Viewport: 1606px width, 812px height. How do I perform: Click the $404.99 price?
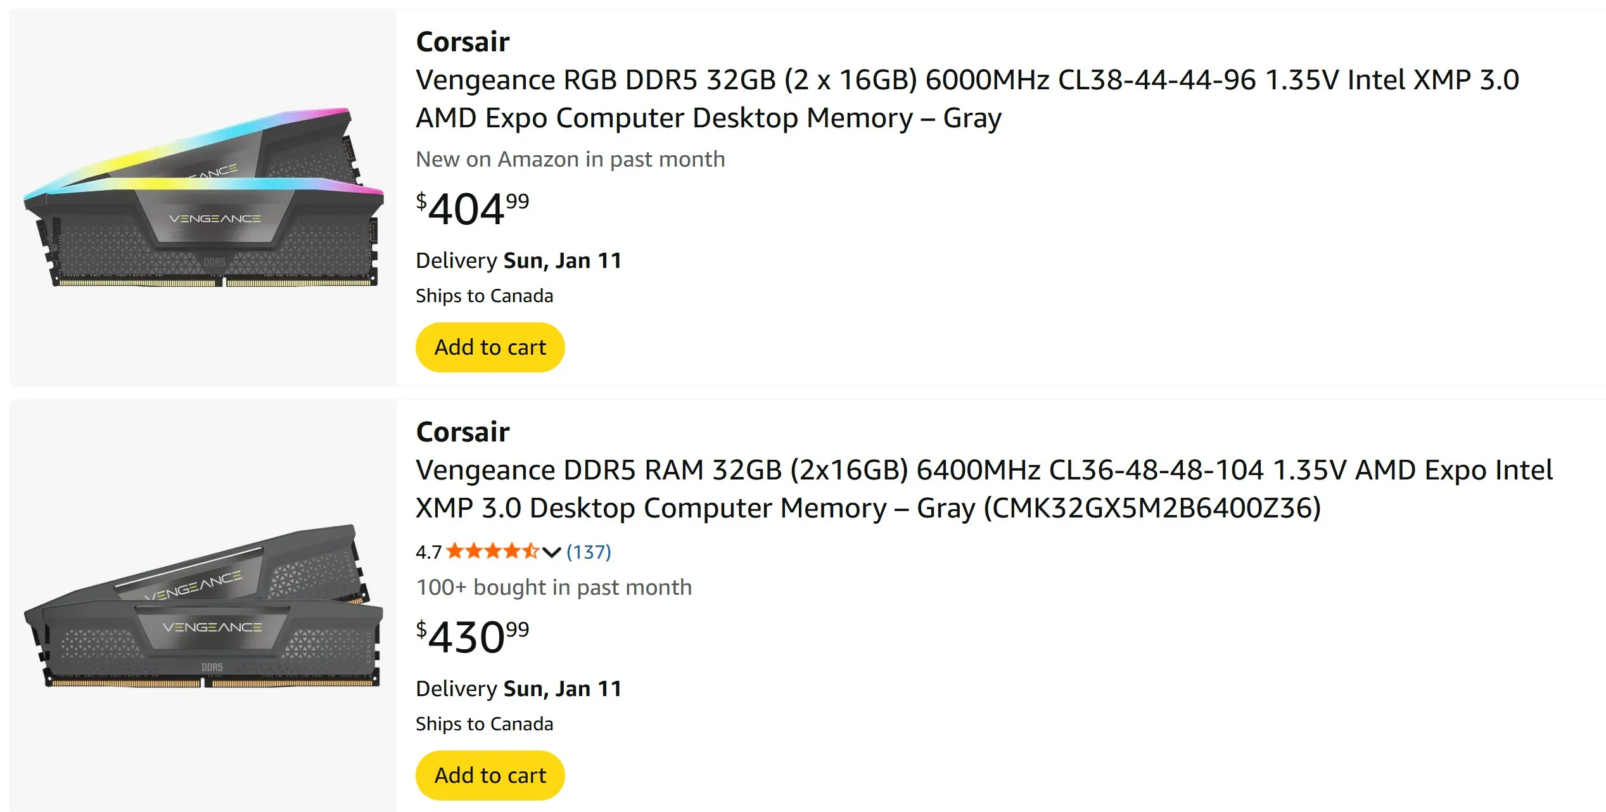point(473,209)
